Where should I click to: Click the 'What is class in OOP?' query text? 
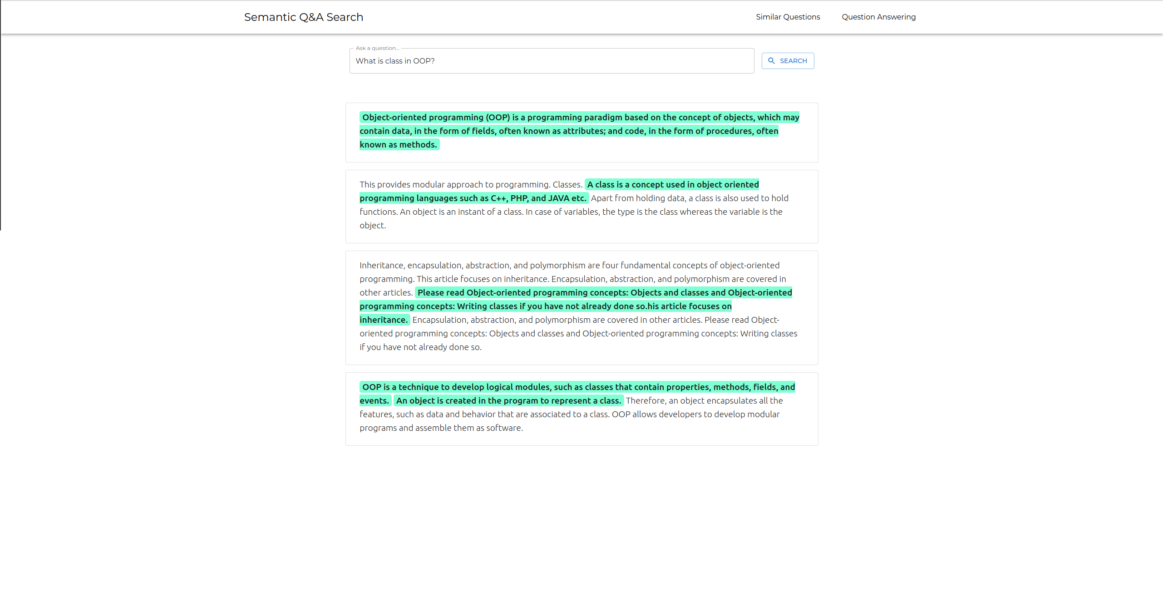pyautogui.click(x=395, y=61)
